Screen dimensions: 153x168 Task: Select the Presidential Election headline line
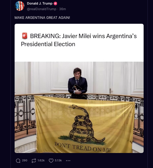48,44
